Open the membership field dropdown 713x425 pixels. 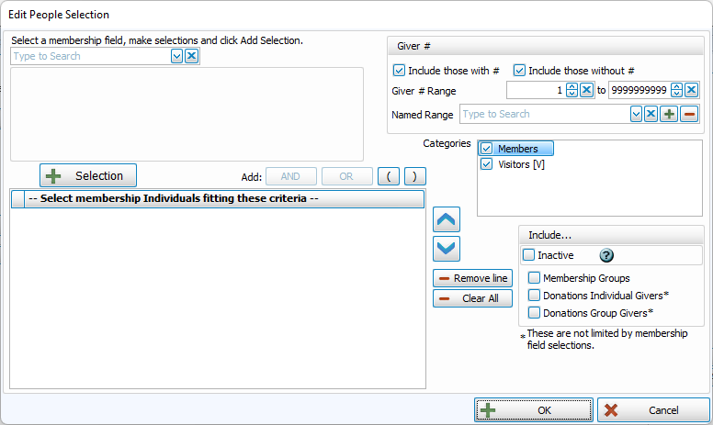coord(176,56)
